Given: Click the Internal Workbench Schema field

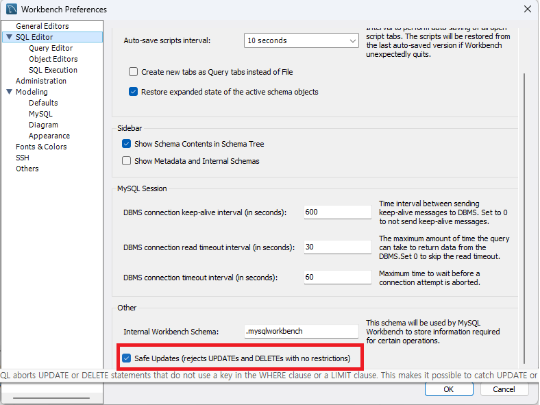Looking at the screenshot, I should click(302, 331).
